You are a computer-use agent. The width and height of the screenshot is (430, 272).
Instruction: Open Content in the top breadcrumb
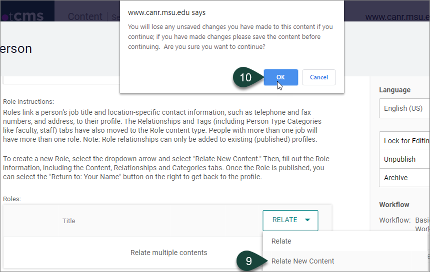84,16
